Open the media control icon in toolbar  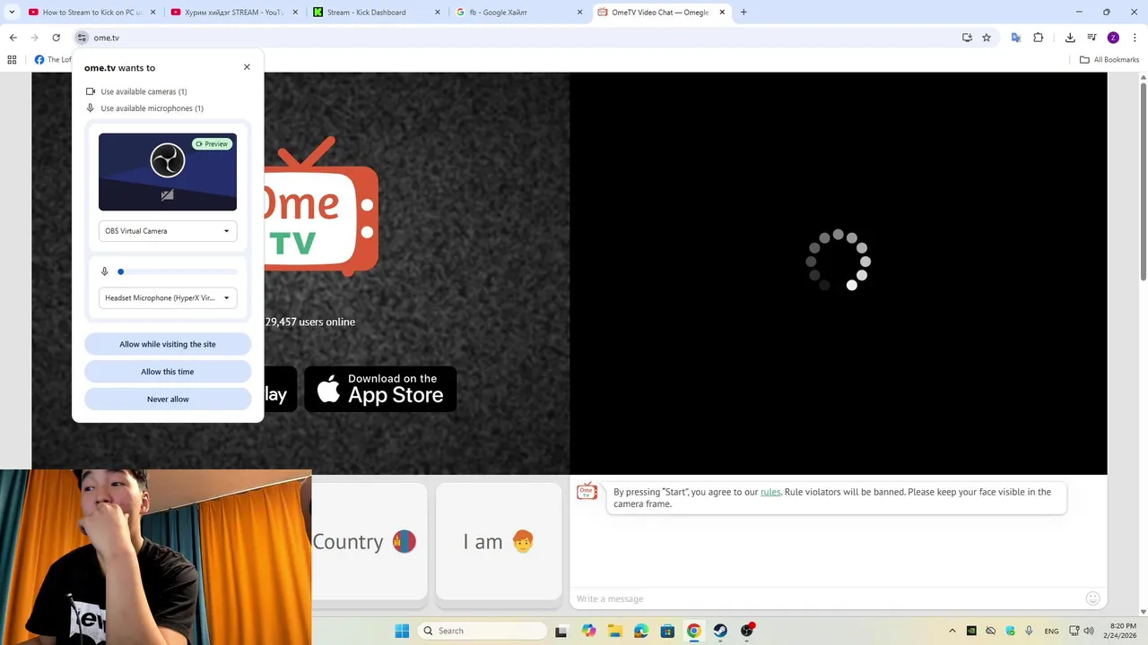coord(1091,38)
